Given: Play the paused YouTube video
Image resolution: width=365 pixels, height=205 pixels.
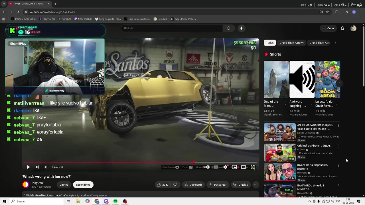Looking at the screenshot, I should [x=28, y=167].
